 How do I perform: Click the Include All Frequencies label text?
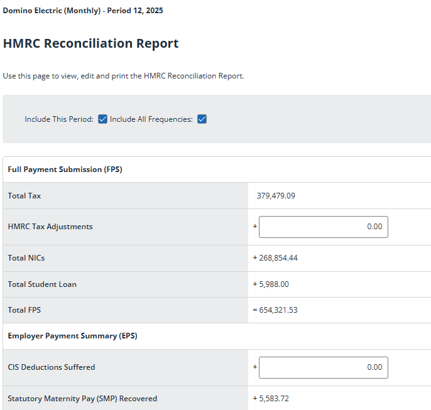151,119
